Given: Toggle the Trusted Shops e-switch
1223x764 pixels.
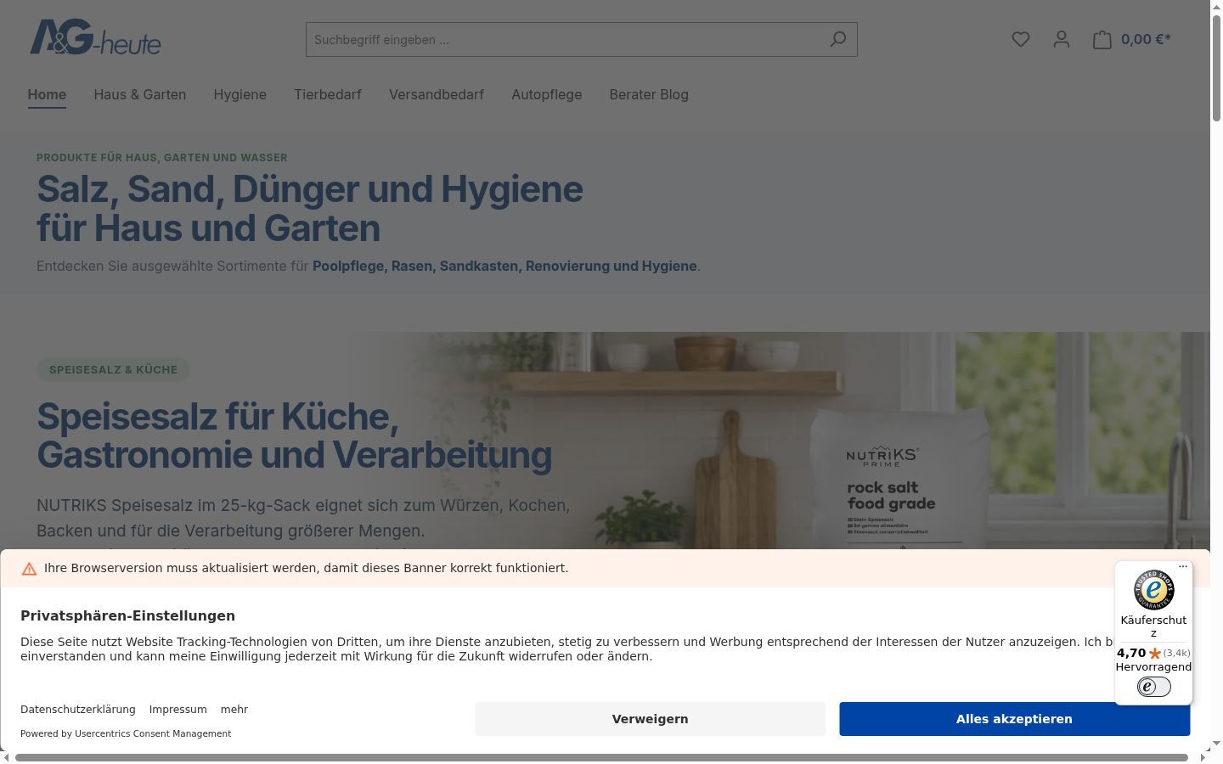Looking at the screenshot, I should point(1153,687).
